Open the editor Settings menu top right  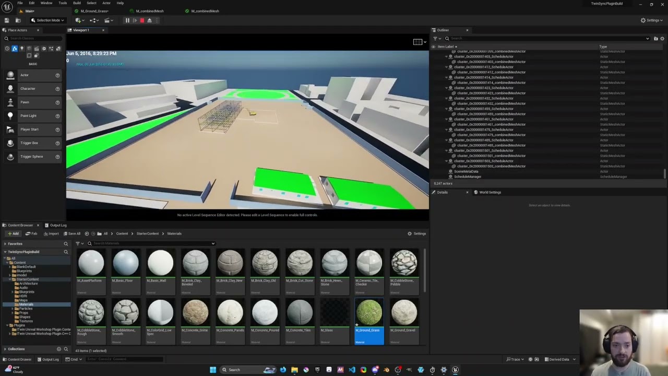(652, 20)
